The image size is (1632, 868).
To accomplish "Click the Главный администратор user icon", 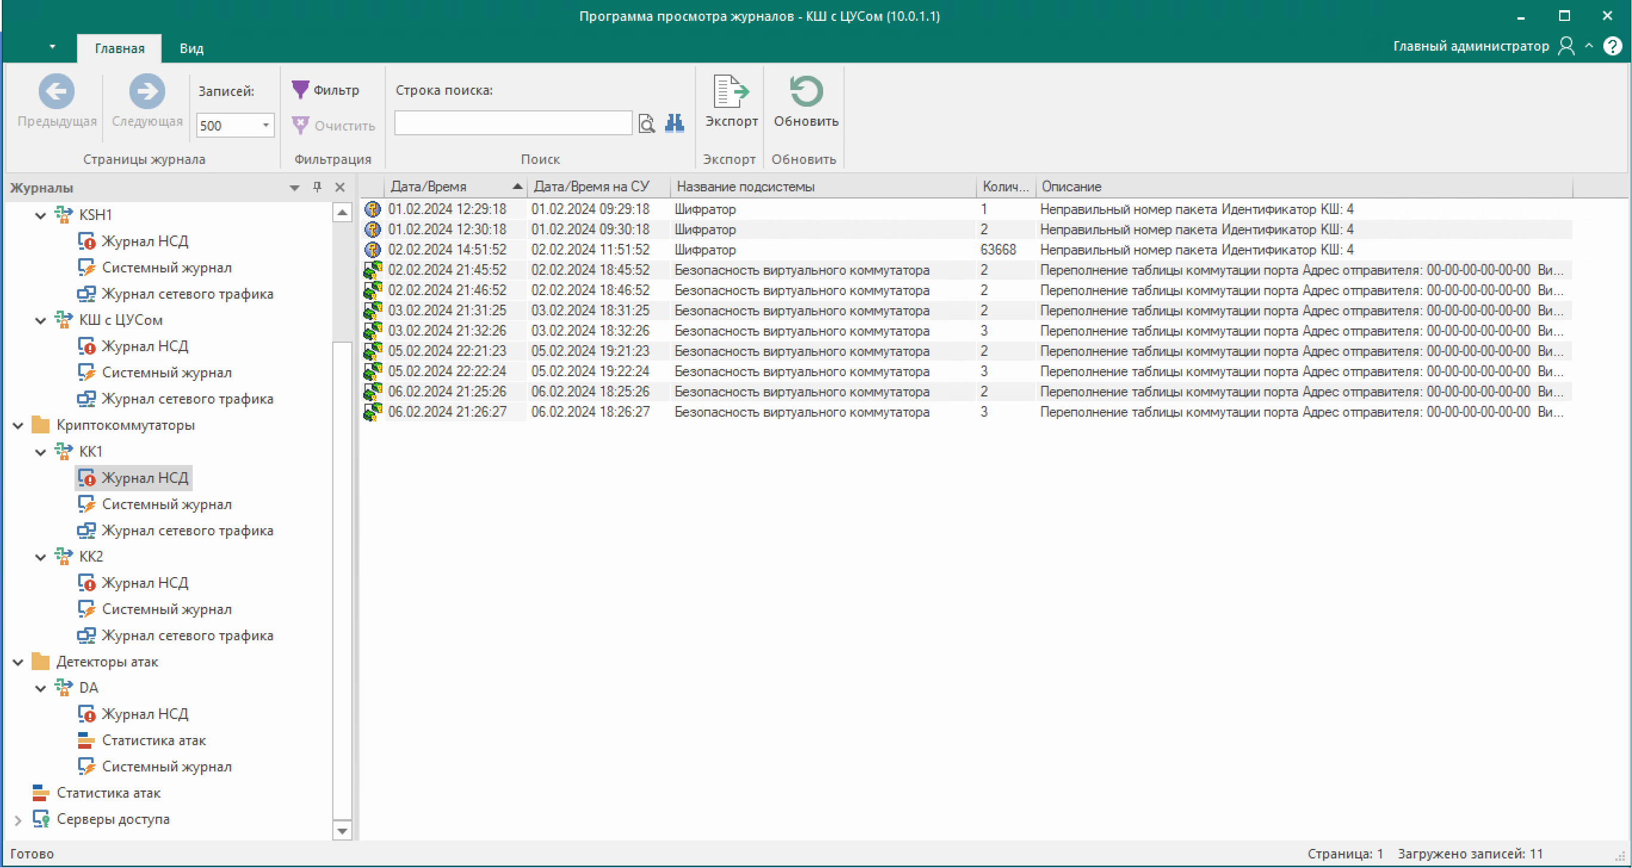I will (x=1565, y=46).
